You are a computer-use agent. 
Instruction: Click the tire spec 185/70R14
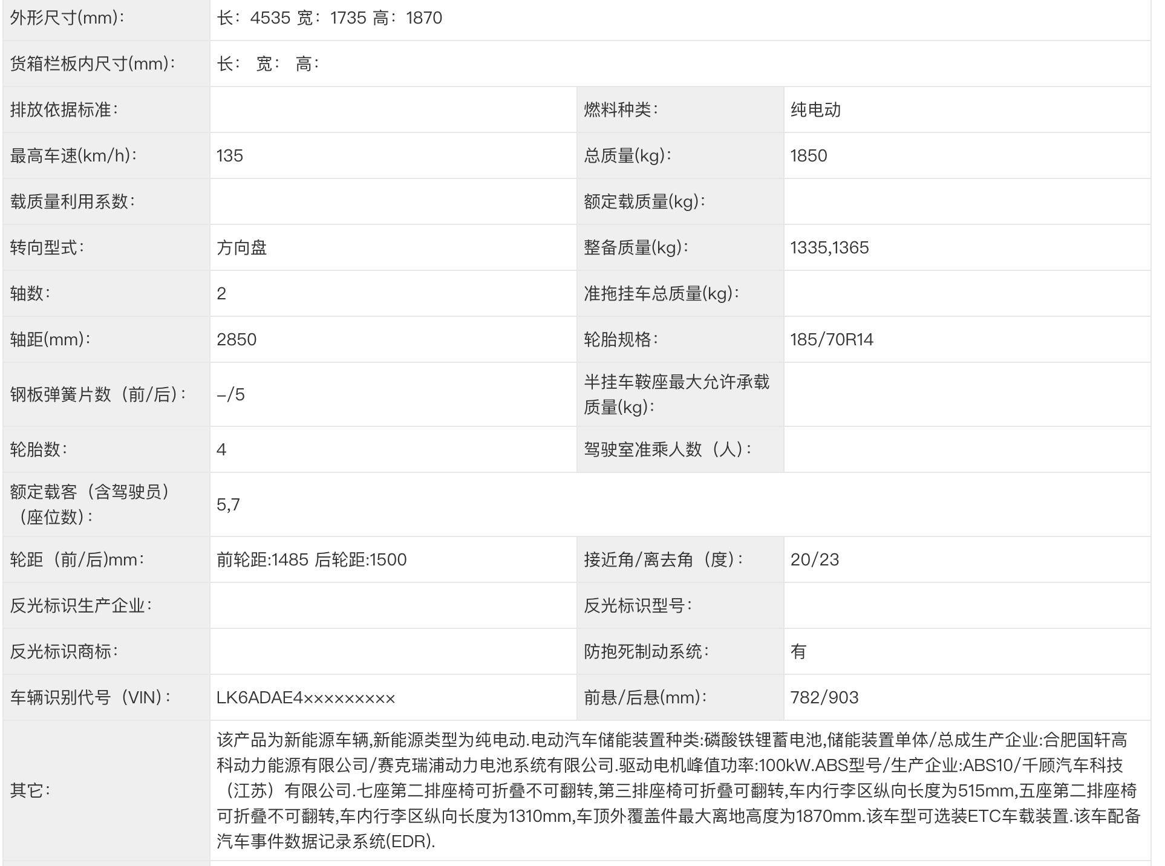pos(832,340)
